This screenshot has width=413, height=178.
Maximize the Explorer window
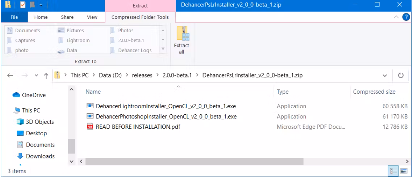[377, 4]
